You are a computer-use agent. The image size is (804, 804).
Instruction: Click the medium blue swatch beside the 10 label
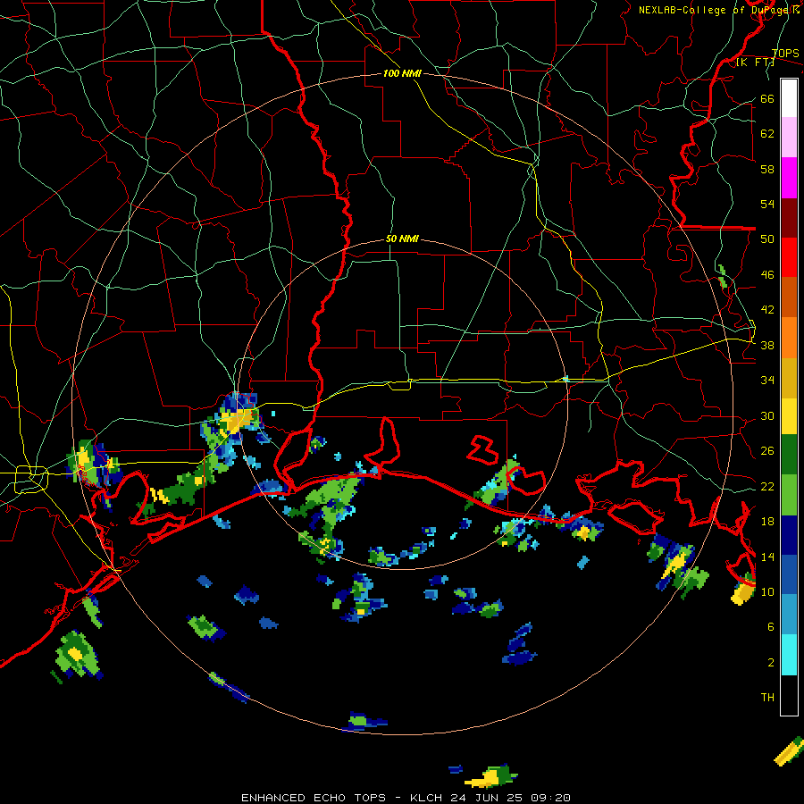coord(789,575)
